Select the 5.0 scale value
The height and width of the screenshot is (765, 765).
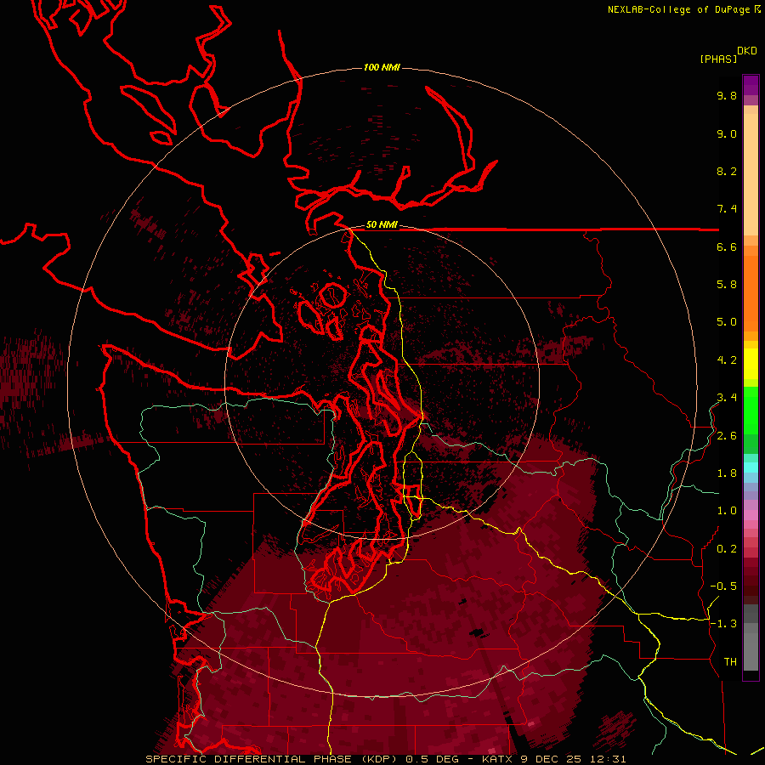(727, 322)
